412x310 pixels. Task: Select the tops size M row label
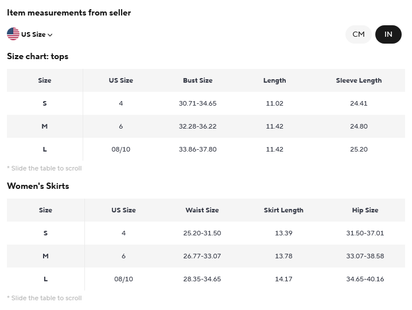(45, 126)
